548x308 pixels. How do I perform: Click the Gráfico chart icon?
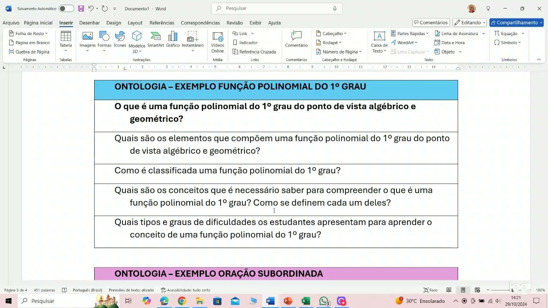click(173, 36)
